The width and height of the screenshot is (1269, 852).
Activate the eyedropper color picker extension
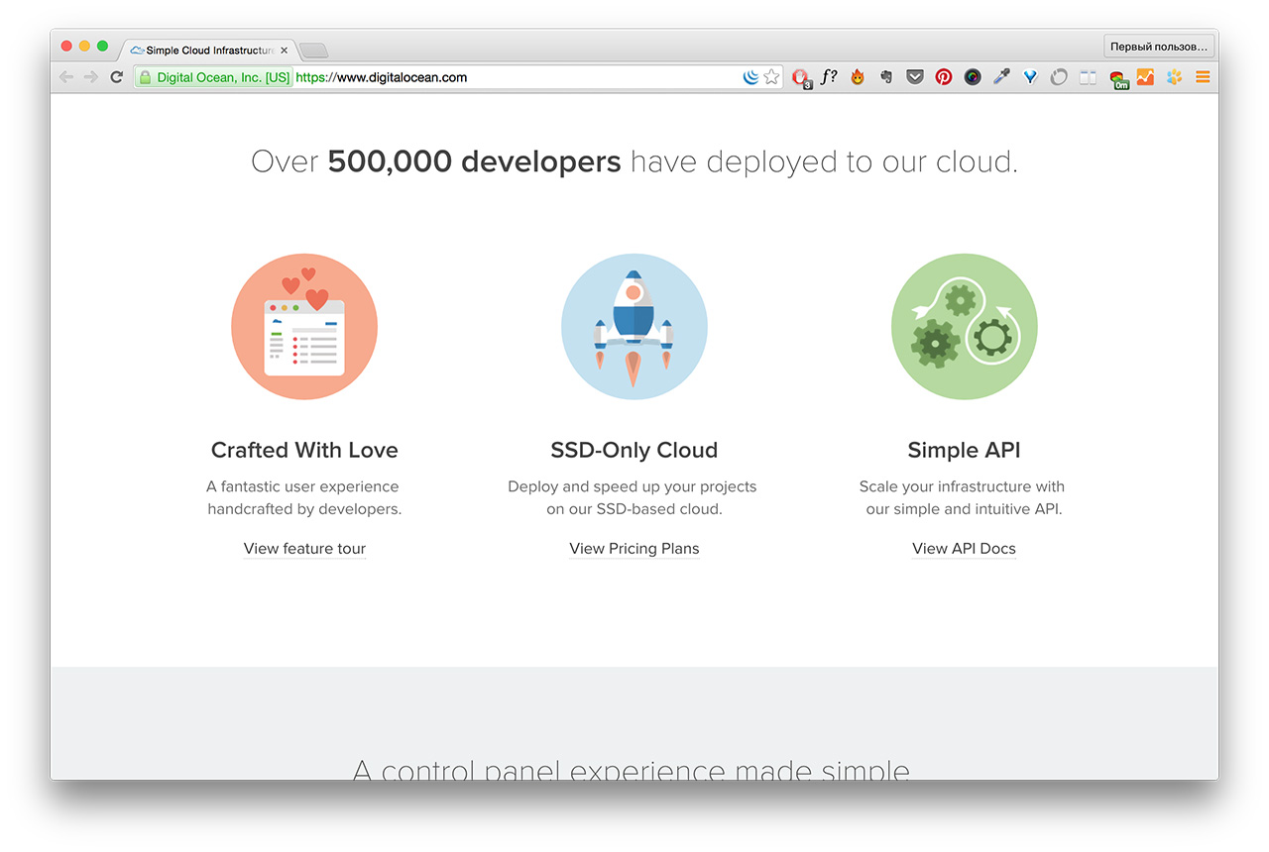coord(1001,77)
